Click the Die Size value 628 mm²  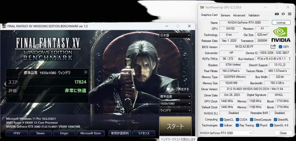[x=262, y=35]
